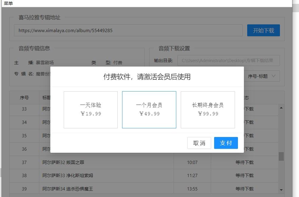Select track 阿尔萨斯34 追杀恐惧魔王

tap(68, 189)
